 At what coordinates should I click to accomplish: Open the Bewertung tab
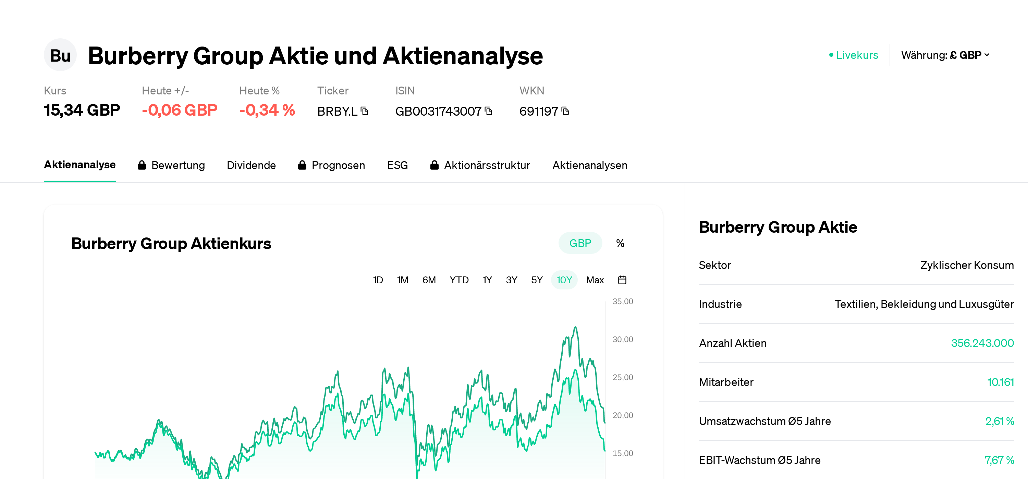[178, 165]
